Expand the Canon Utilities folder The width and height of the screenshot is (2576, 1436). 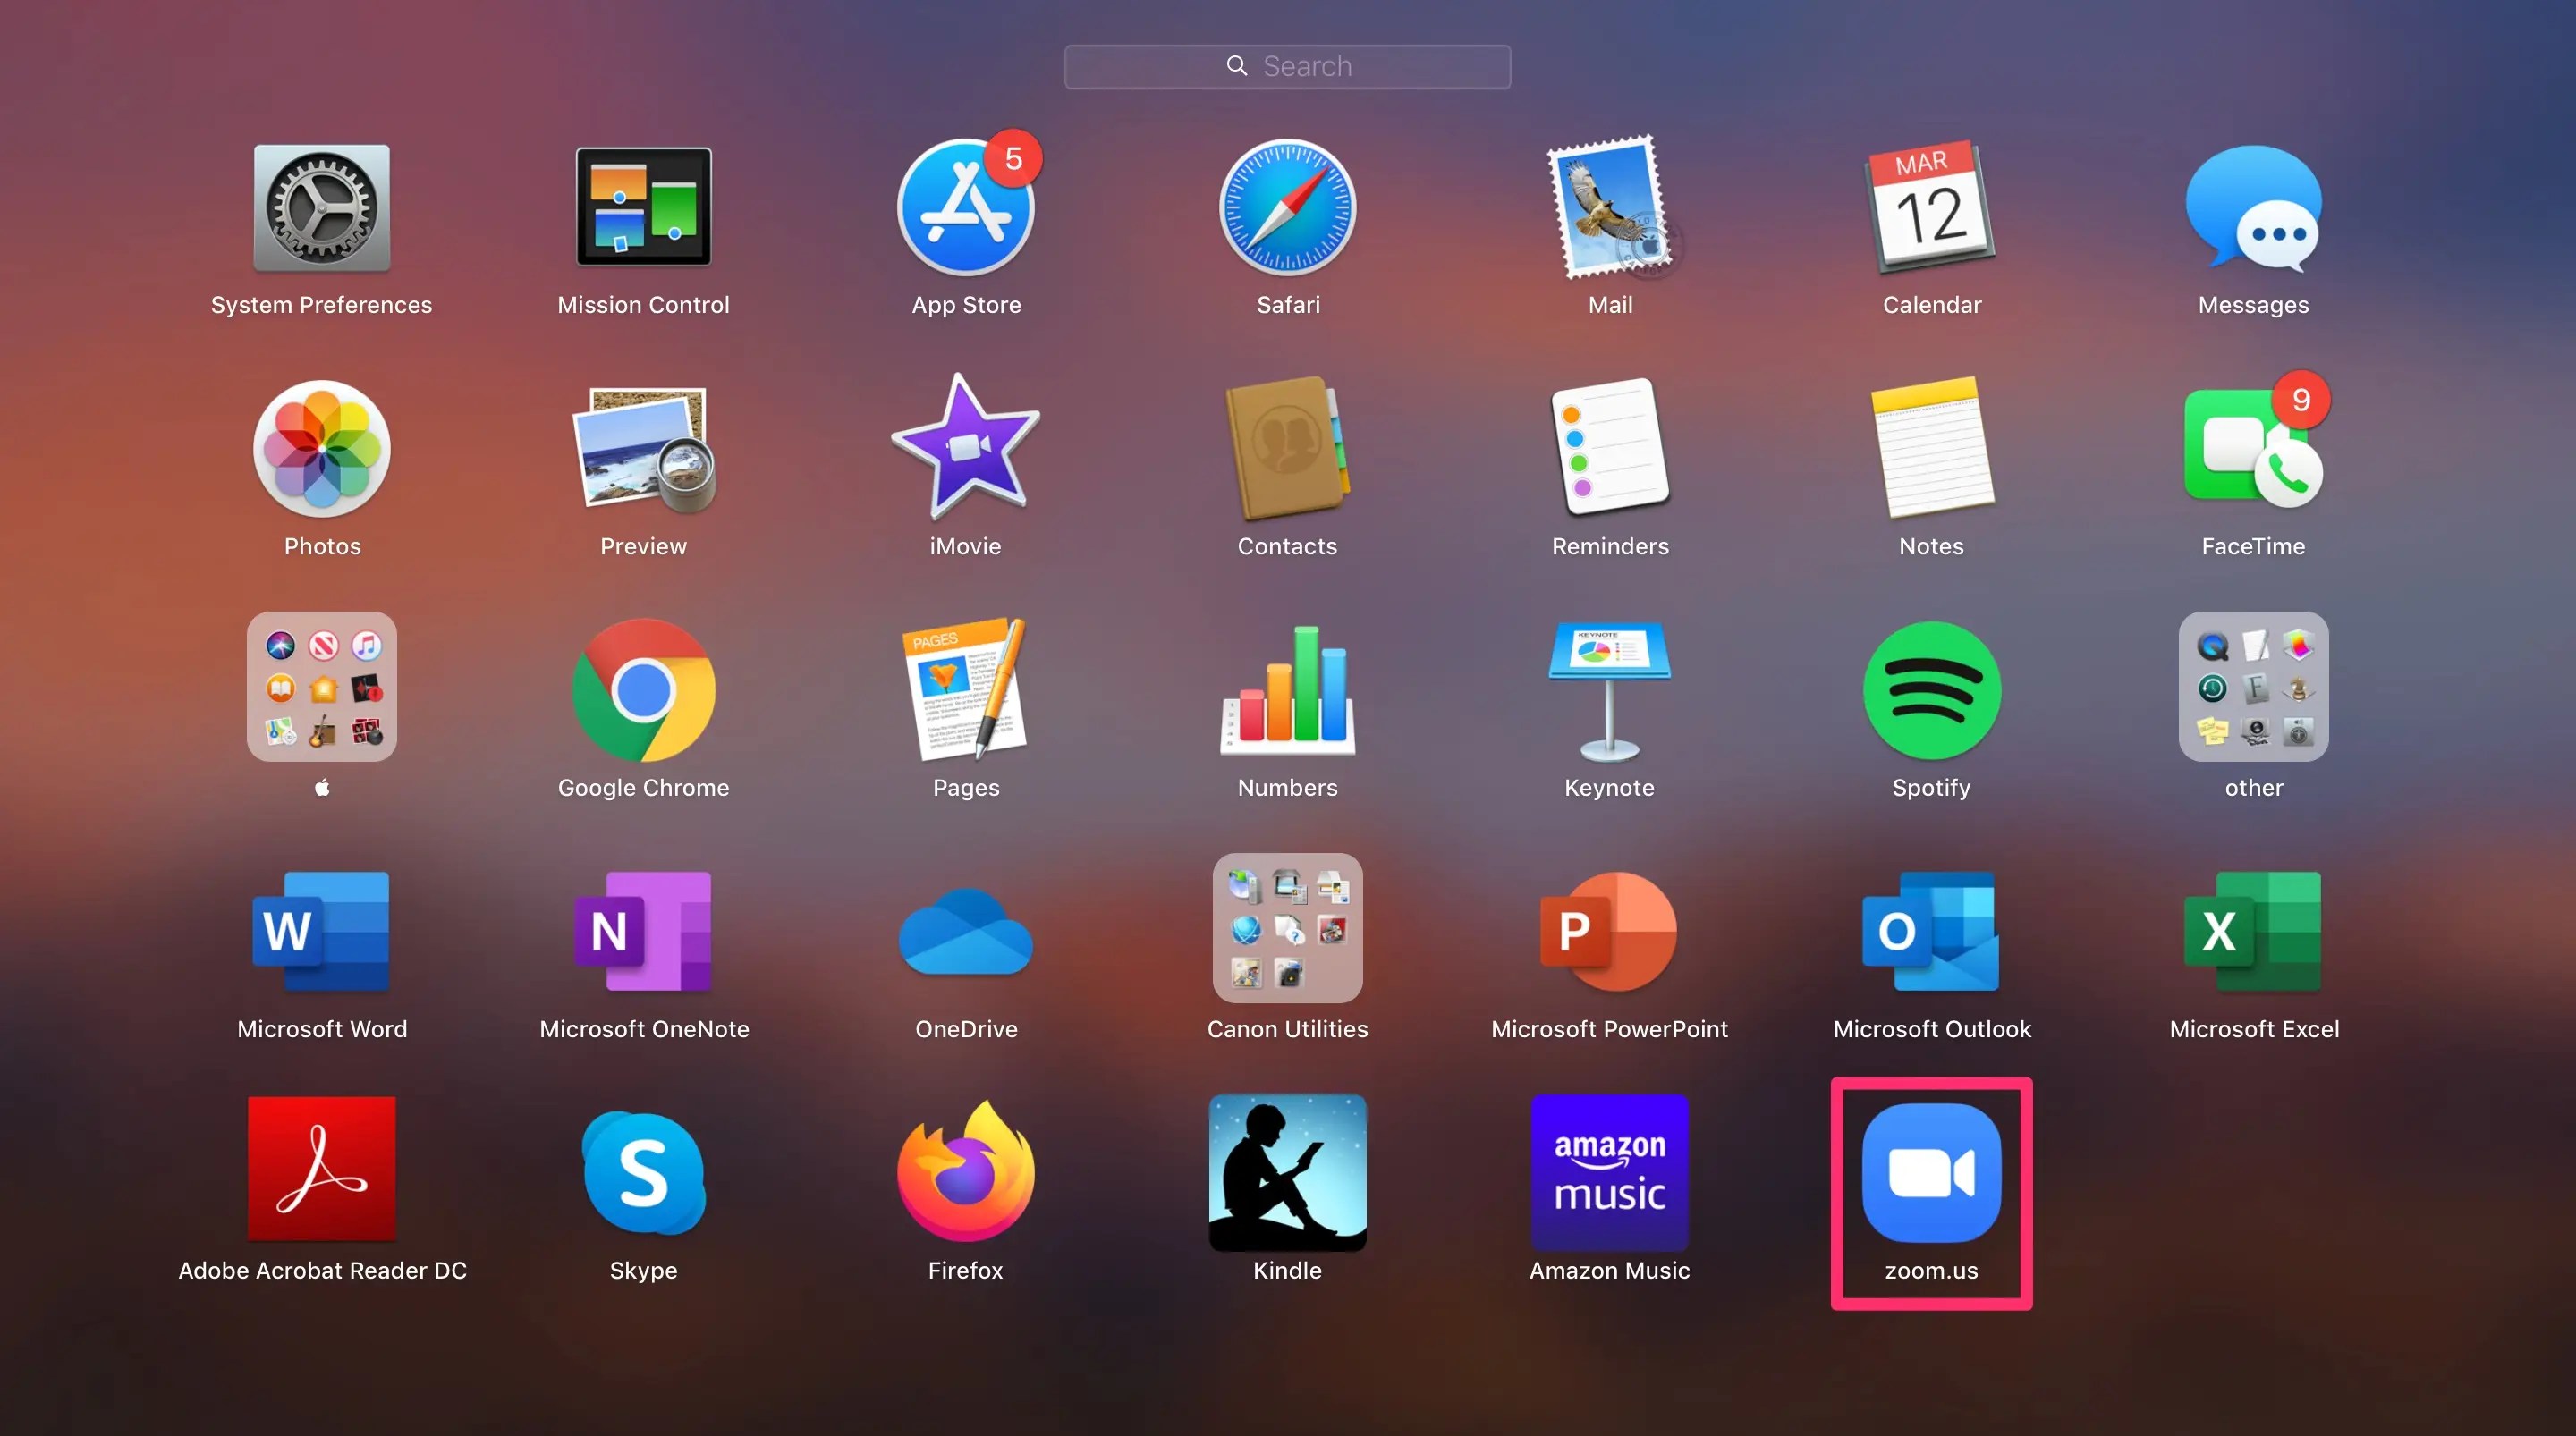[1287, 928]
